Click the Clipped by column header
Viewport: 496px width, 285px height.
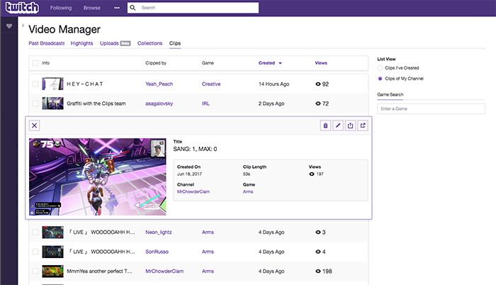(156, 63)
